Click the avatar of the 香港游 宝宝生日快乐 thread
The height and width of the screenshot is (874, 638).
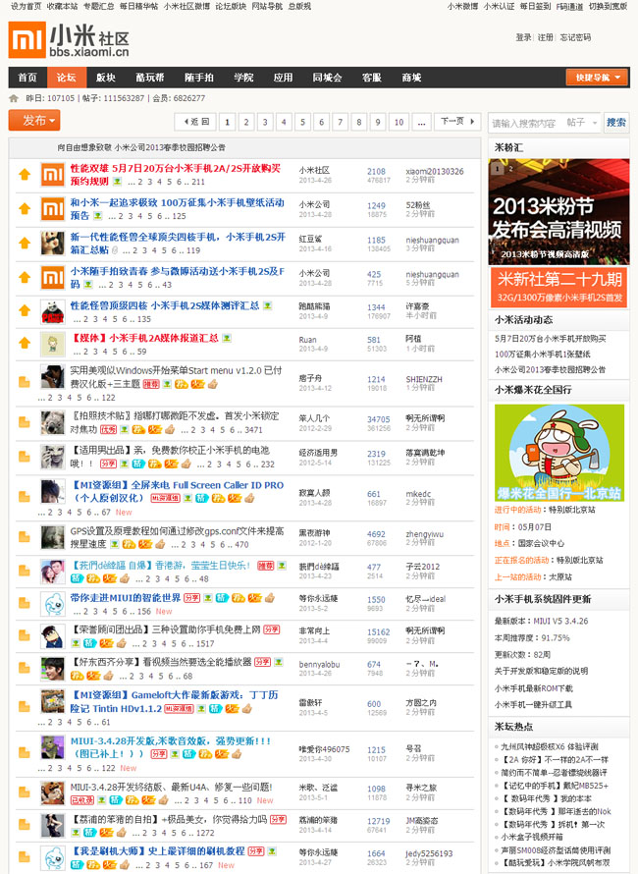coord(53,572)
